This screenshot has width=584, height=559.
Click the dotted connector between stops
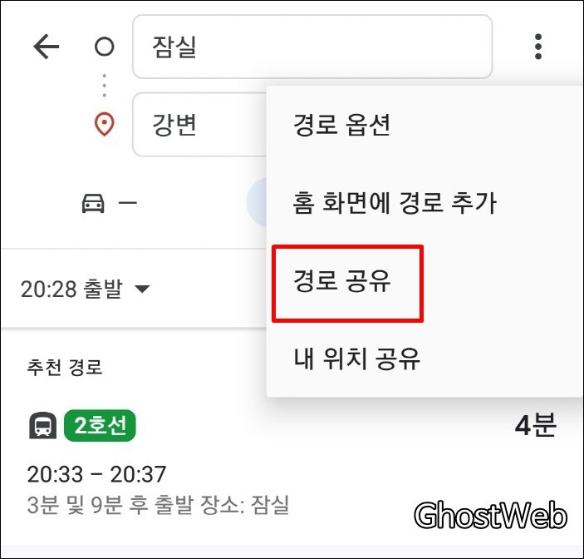(x=105, y=86)
